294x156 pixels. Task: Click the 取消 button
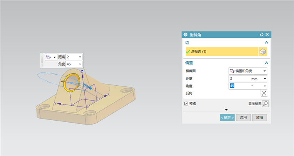point(260,117)
